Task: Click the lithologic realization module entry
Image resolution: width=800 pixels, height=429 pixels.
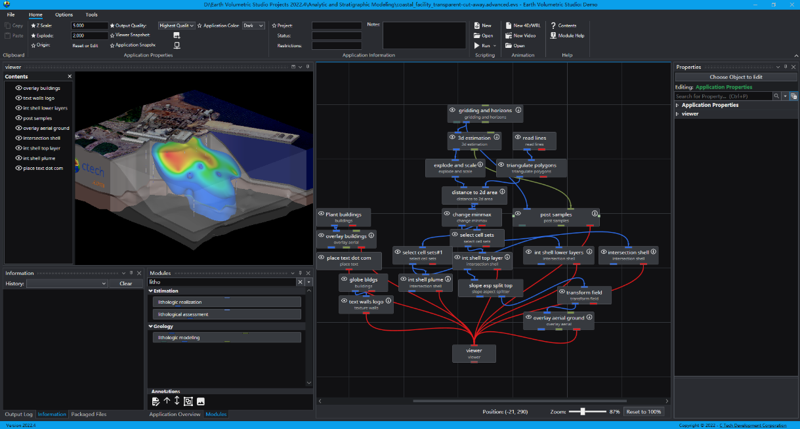Action: click(227, 302)
